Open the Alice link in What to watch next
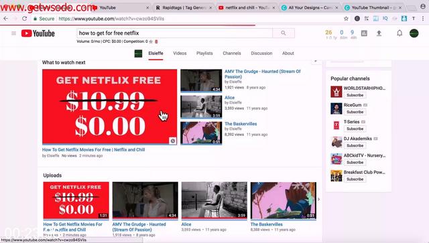 click(229, 98)
